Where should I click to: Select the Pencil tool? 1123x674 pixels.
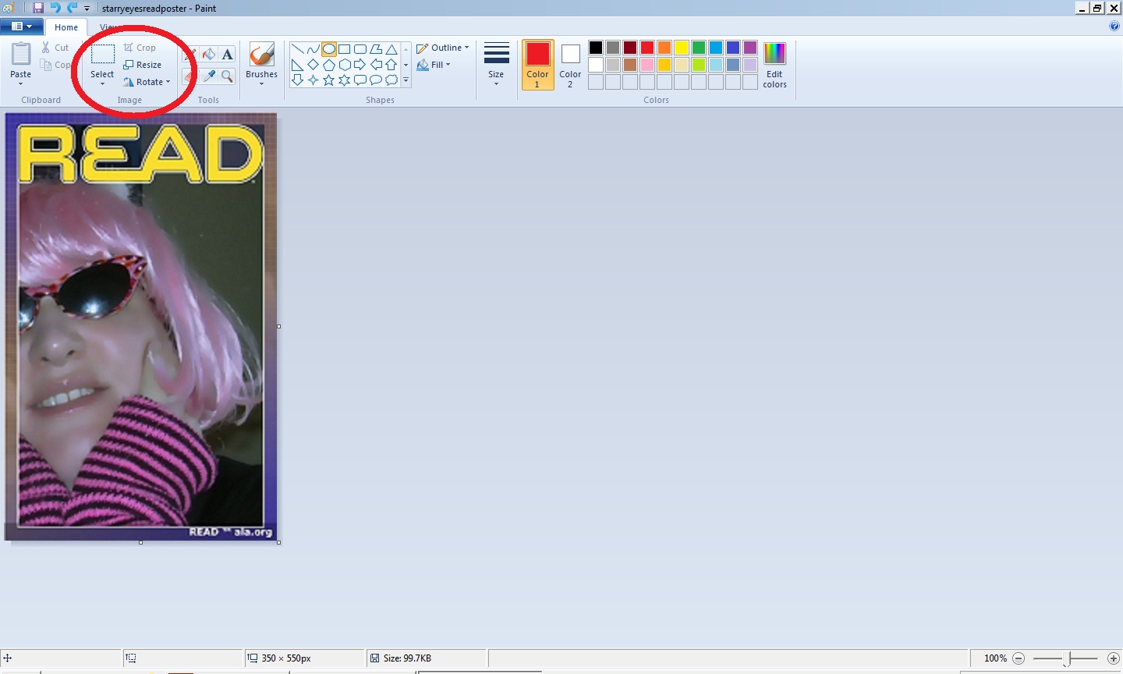point(190,54)
